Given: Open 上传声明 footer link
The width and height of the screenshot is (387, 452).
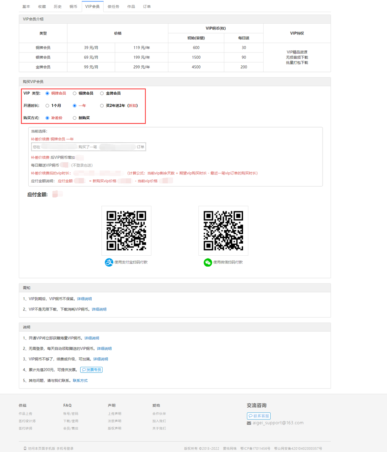Looking at the screenshot, I should tap(115, 414).
